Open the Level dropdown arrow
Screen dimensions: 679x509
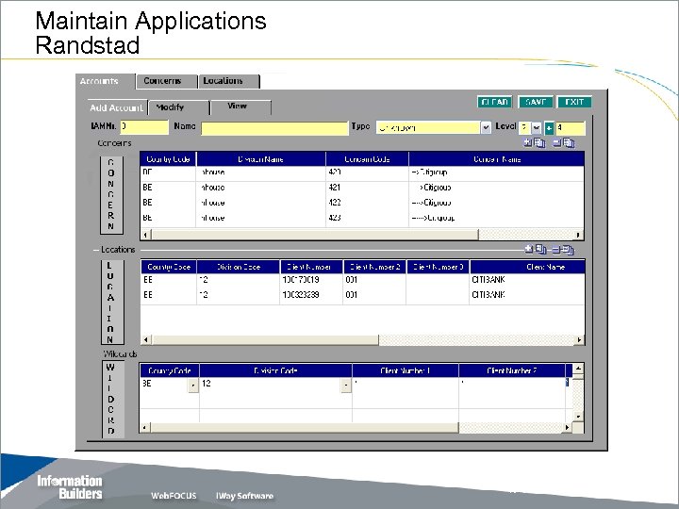[536, 127]
